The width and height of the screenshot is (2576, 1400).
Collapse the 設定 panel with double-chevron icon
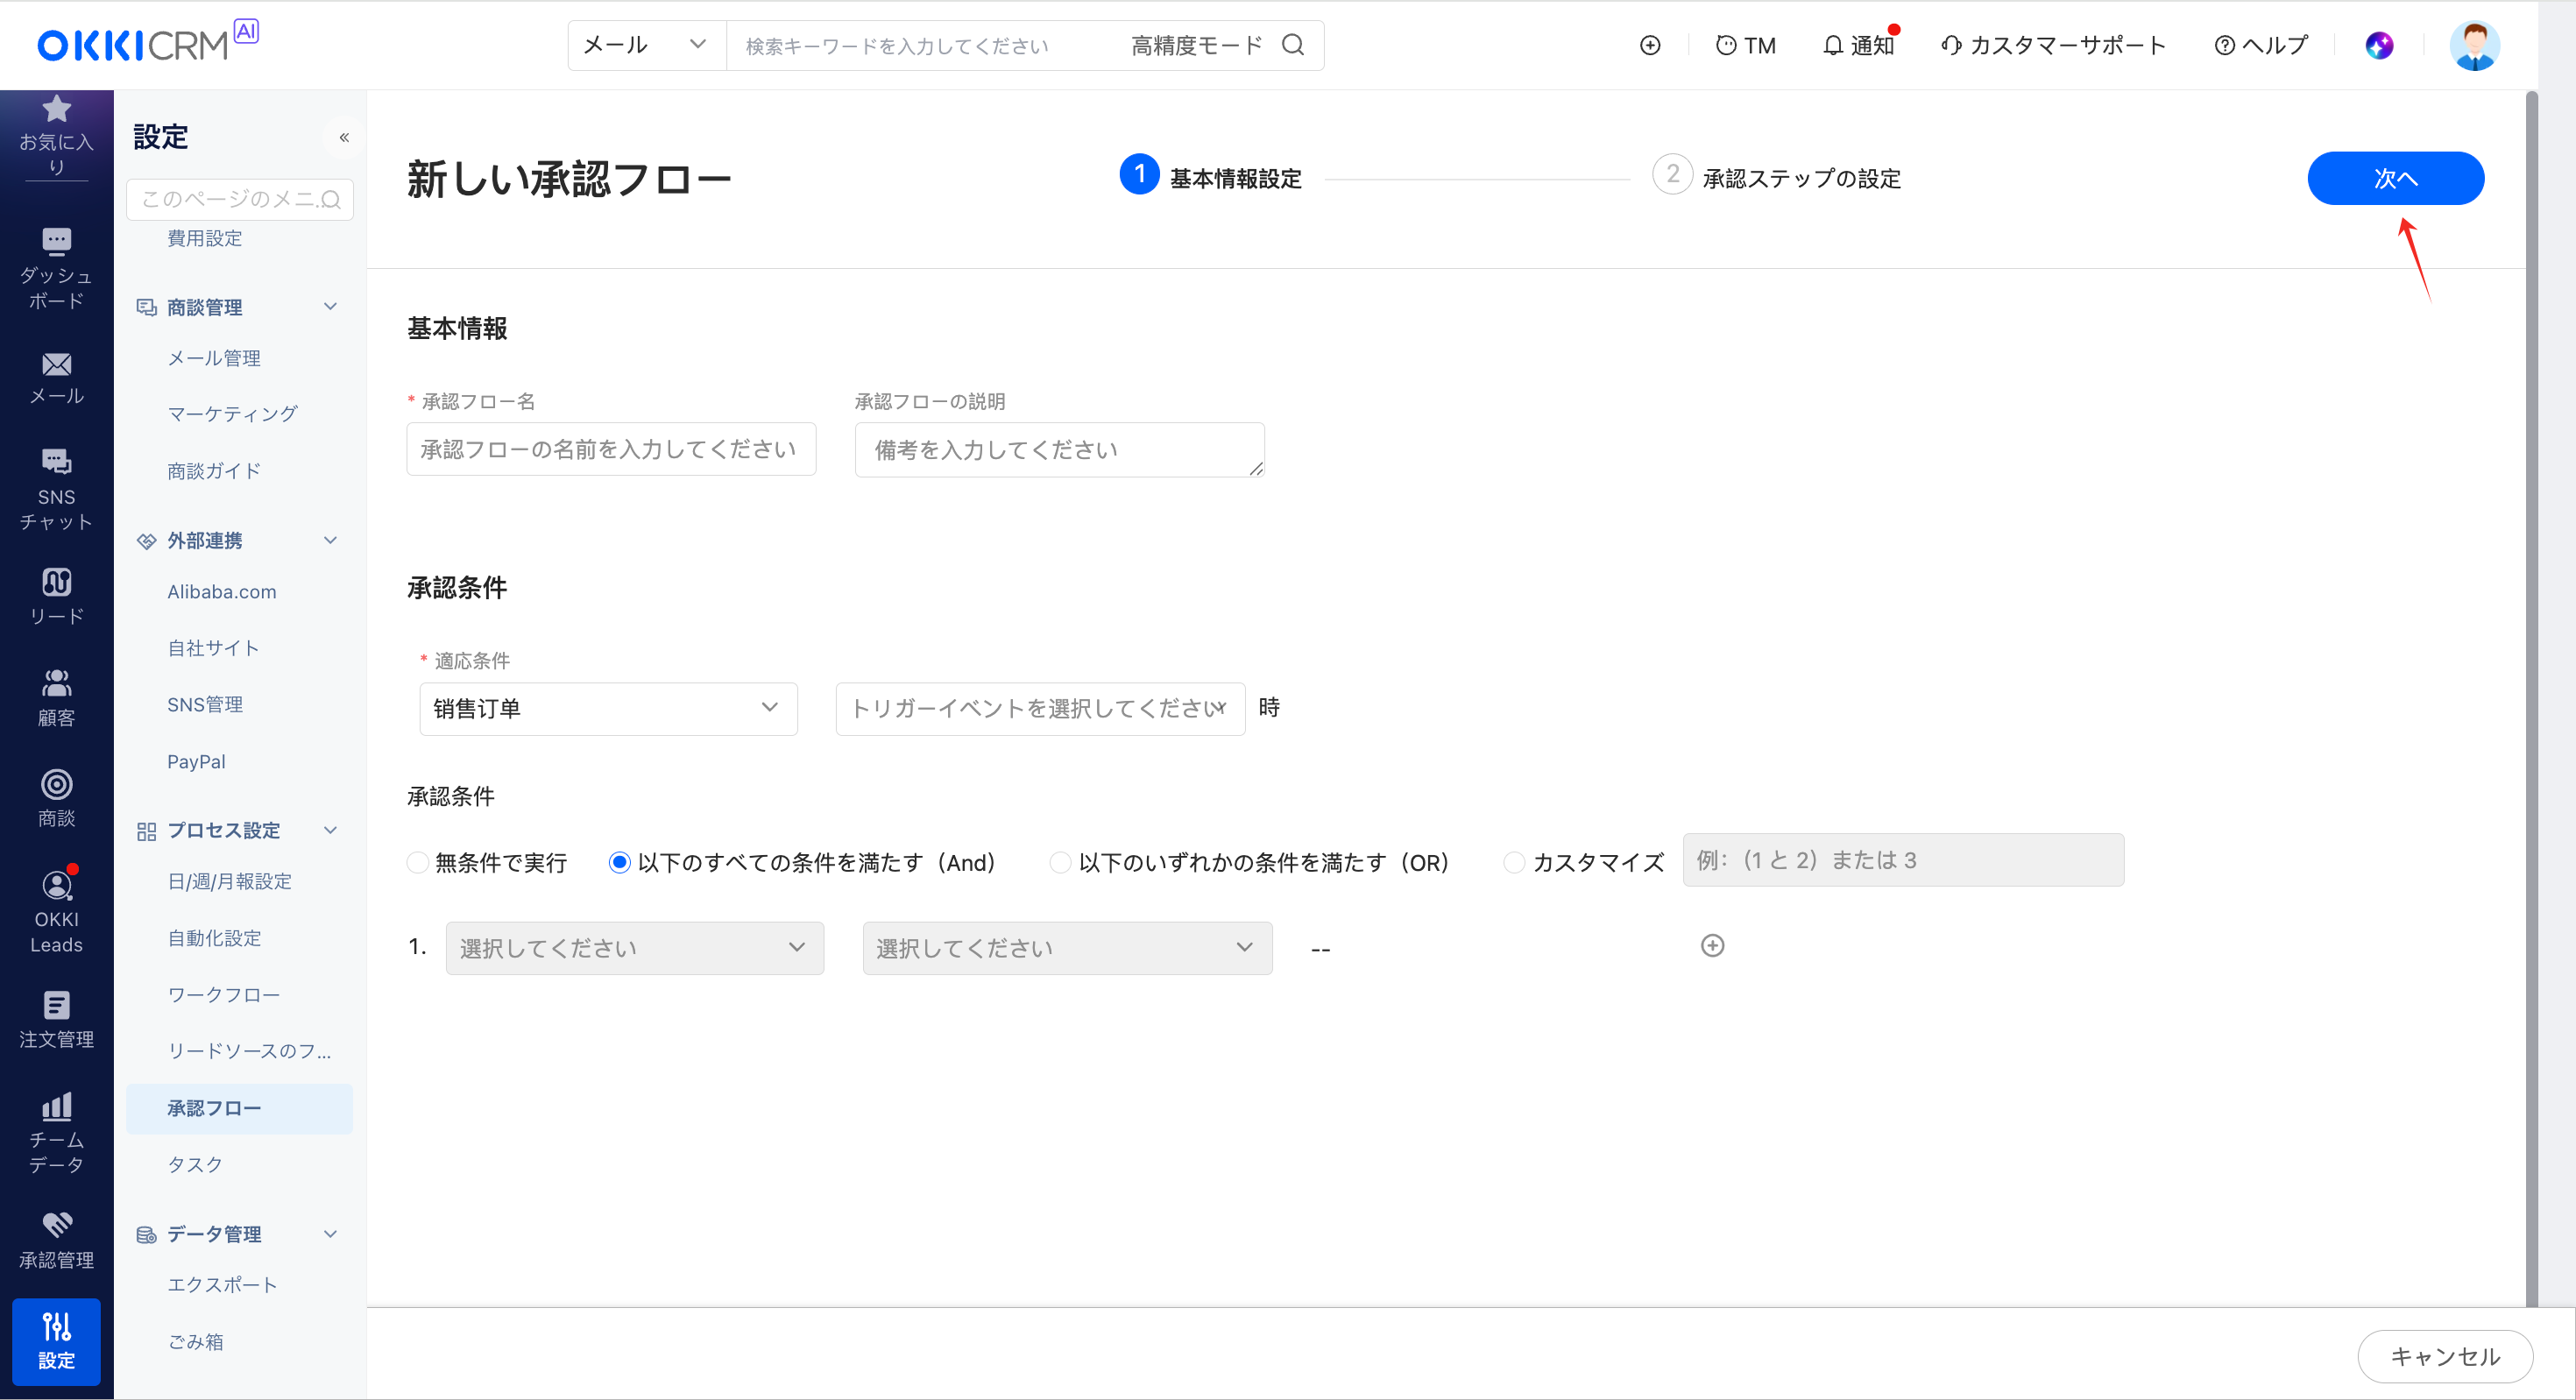pyautogui.click(x=344, y=137)
